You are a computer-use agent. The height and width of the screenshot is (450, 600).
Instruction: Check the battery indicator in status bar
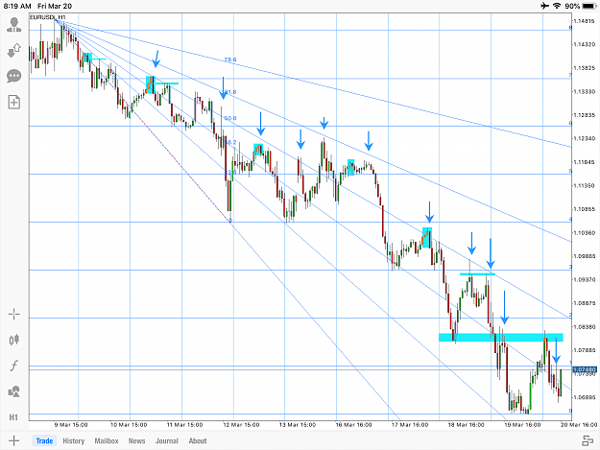click(588, 6)
